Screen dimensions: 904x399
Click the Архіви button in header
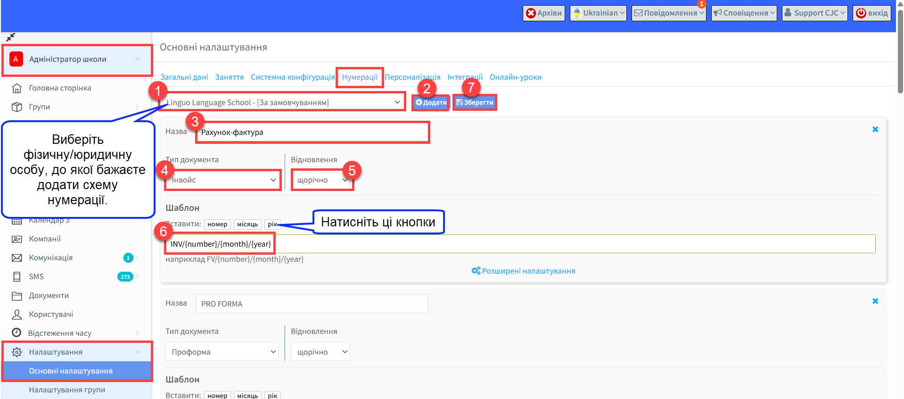pyautogui.click(x=543, y=13)
